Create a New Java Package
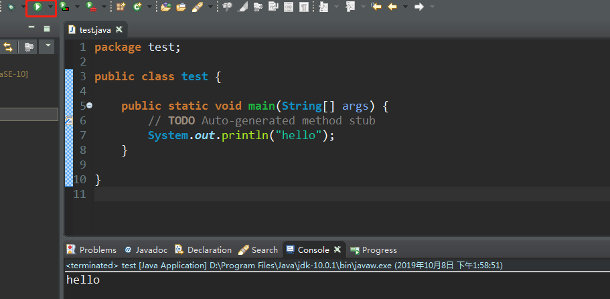 coord(121,7)
